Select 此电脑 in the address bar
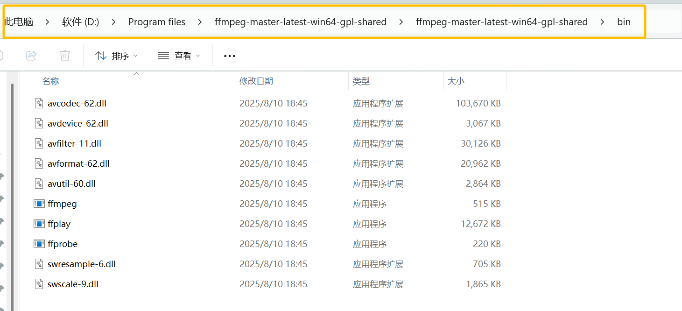The image size is (682, 311). [19, 22]
